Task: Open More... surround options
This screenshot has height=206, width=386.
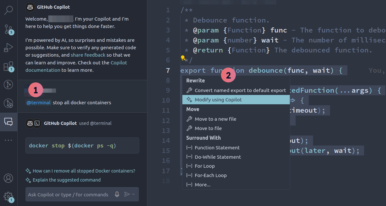Action: [236, 185]
